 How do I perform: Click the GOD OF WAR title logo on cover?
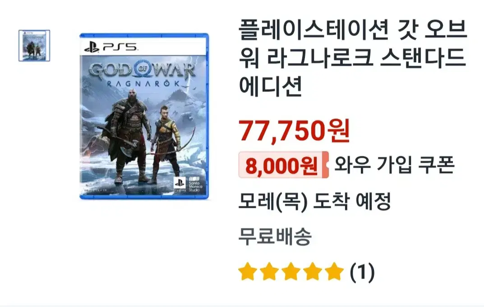point(142,74)
